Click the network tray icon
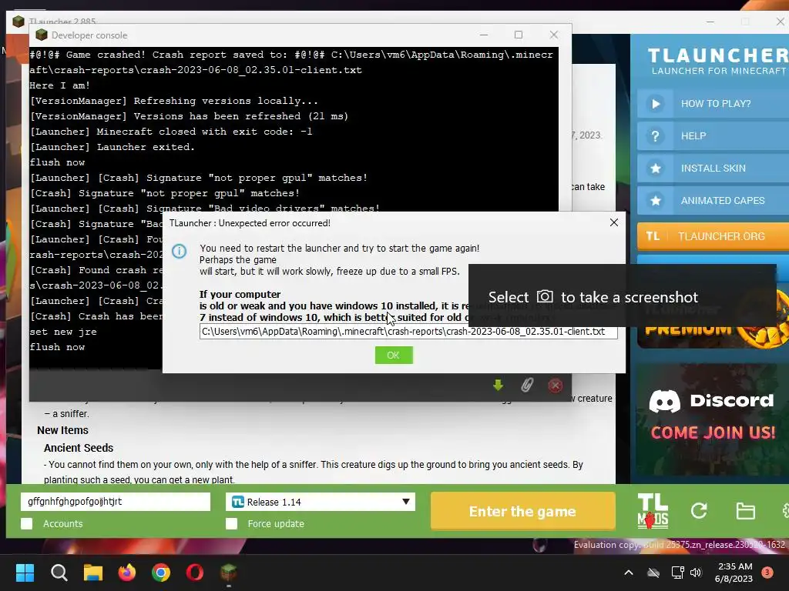This screenshot has height=591, width=789. (x=677, y=573)
